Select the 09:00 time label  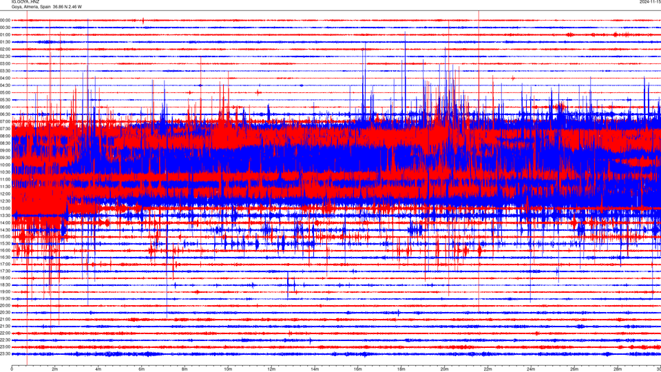(5, 151)
